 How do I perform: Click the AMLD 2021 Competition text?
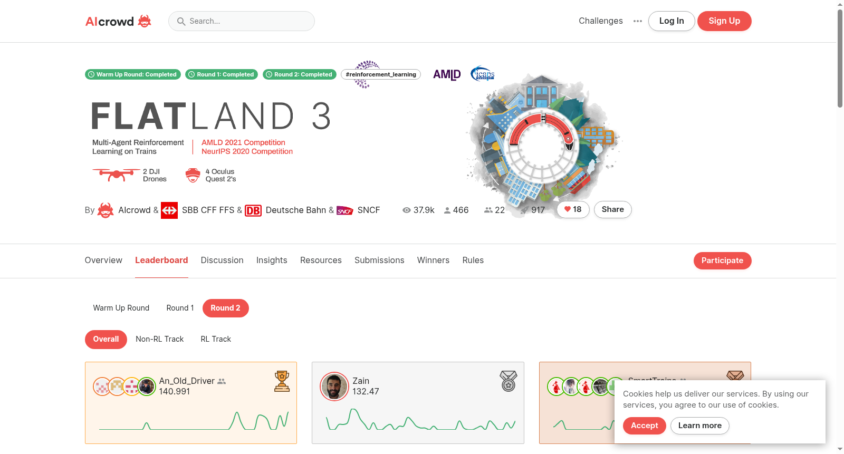[x=243, y=142]
